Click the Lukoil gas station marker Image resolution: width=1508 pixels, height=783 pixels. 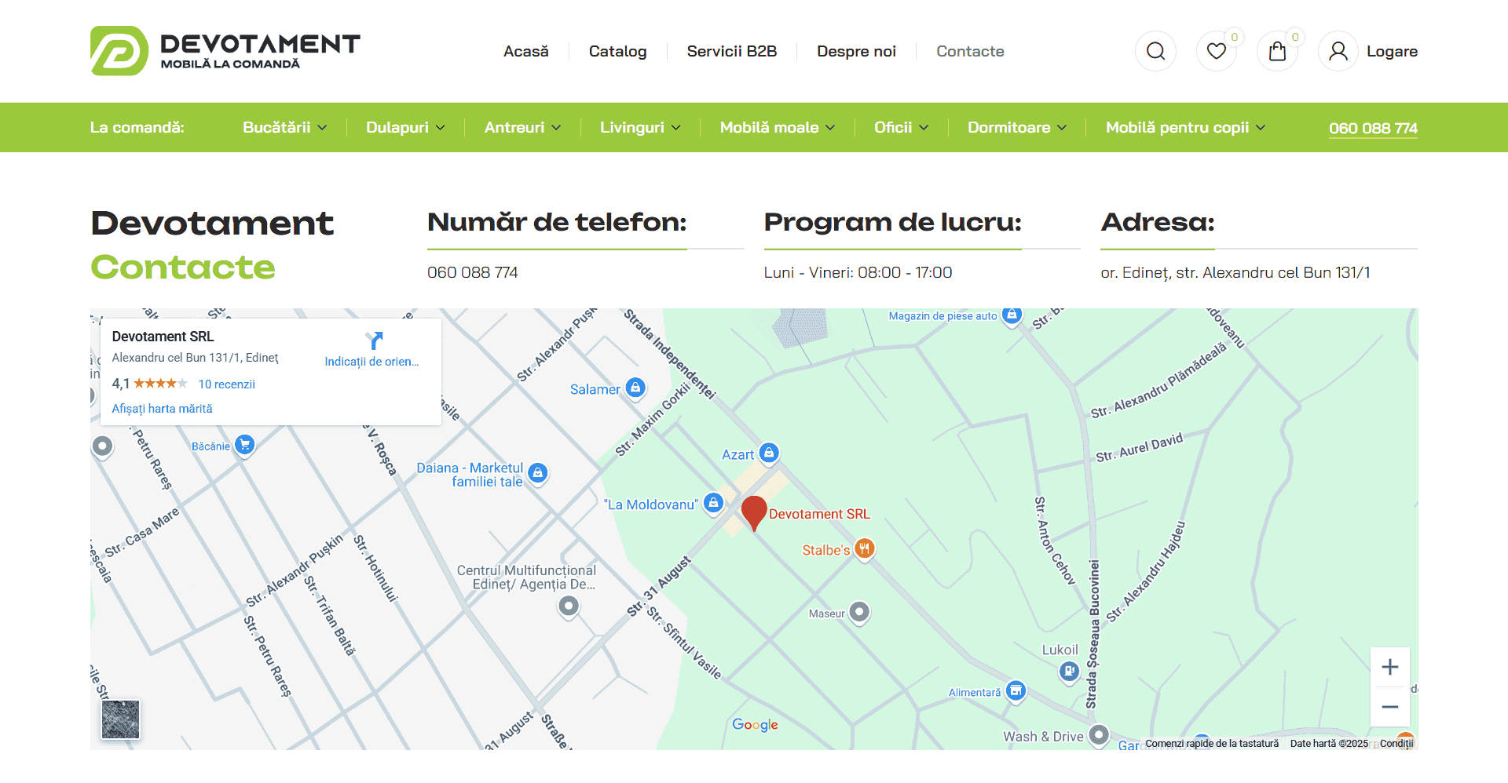point(1069,672)
